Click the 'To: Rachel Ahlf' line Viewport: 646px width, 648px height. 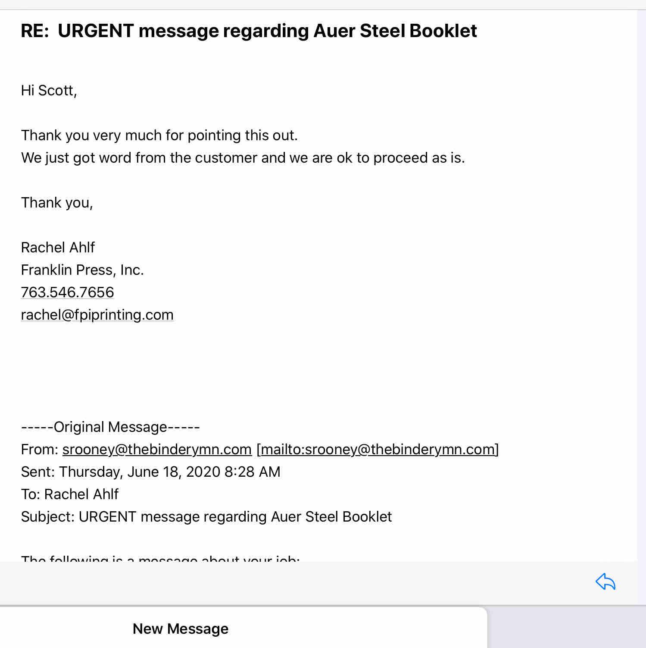pos(70,494)
